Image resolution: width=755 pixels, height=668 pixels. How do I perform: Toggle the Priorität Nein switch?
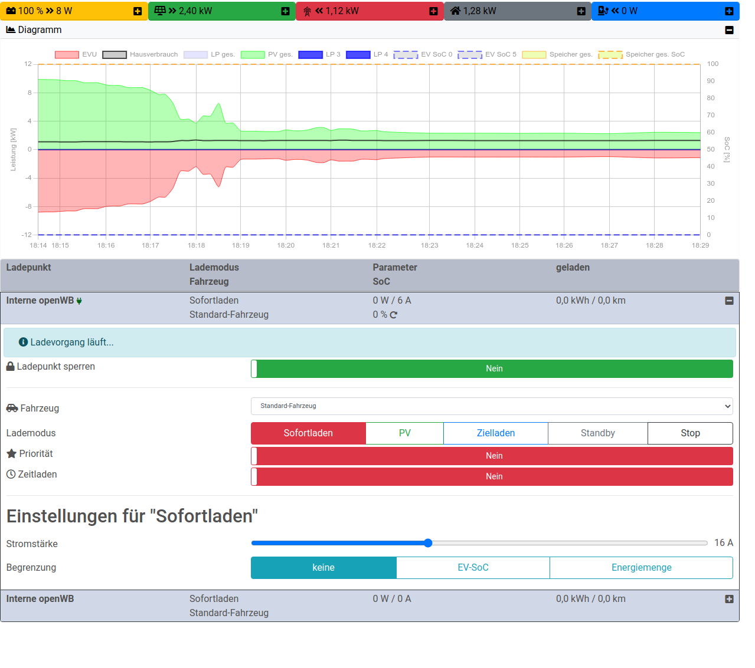coord(492,456)
